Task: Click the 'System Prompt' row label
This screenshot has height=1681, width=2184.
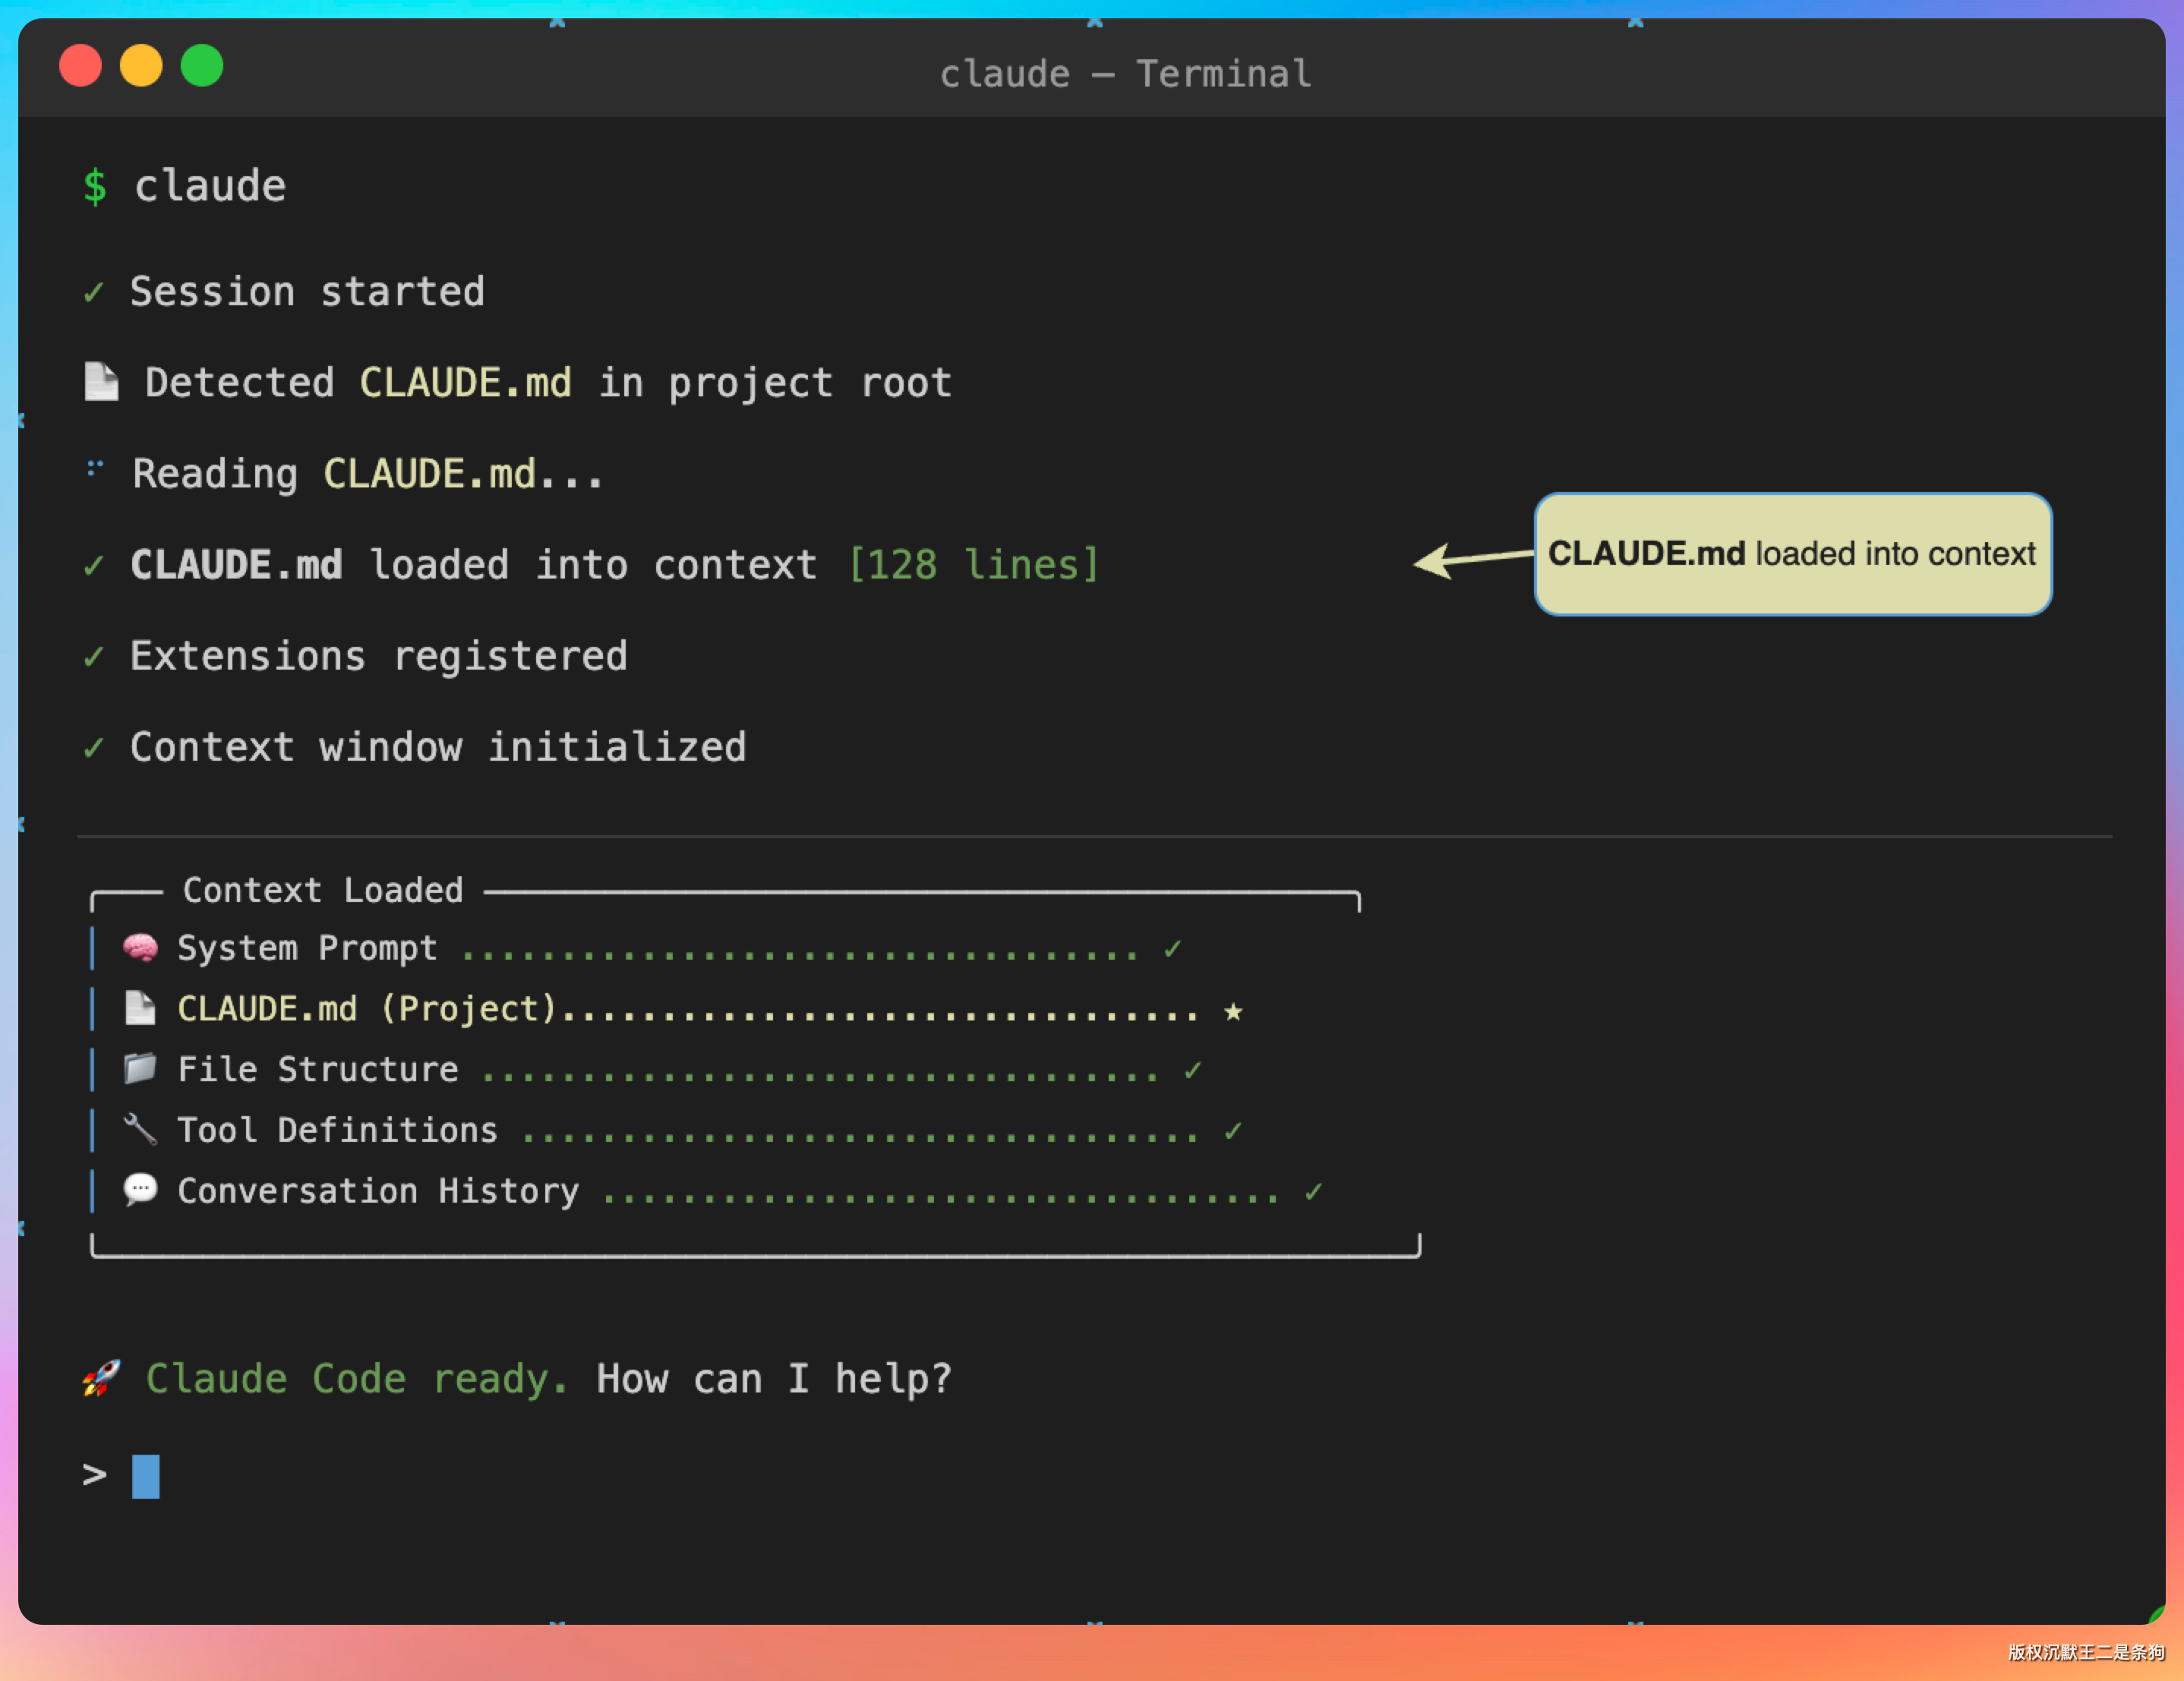Action: (x=307, y=948)
